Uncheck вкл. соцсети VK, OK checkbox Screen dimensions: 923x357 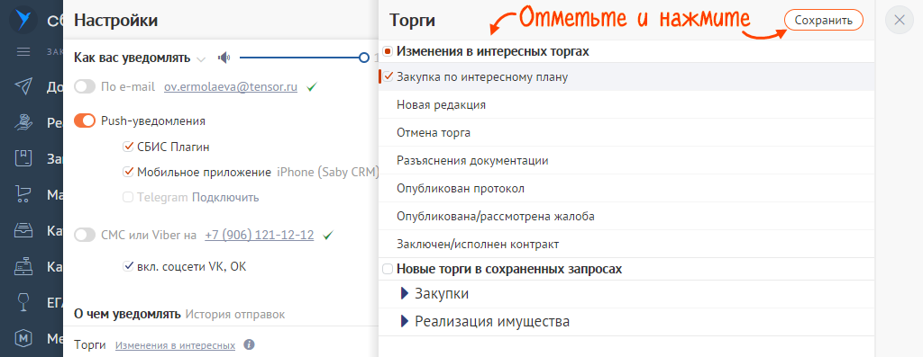(x=128, y=266)
